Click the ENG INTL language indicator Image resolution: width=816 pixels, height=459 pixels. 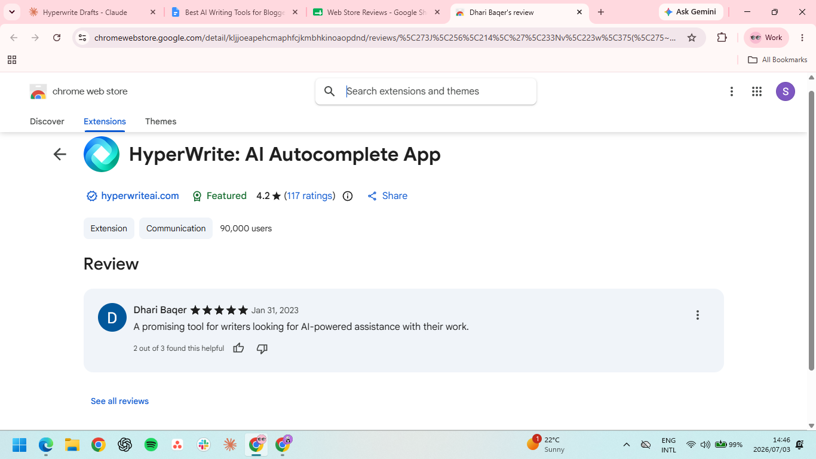[x=668, y=445]
